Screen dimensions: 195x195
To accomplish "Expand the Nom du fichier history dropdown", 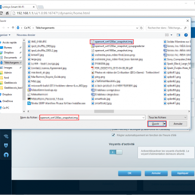I will pyautogui.click(x=143, y=117).
